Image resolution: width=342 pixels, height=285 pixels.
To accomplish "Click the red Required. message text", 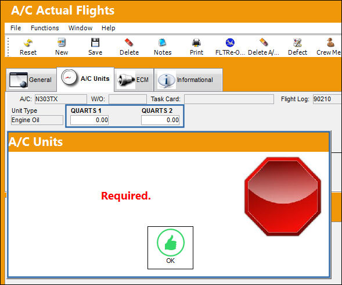I will coord(126,196).
